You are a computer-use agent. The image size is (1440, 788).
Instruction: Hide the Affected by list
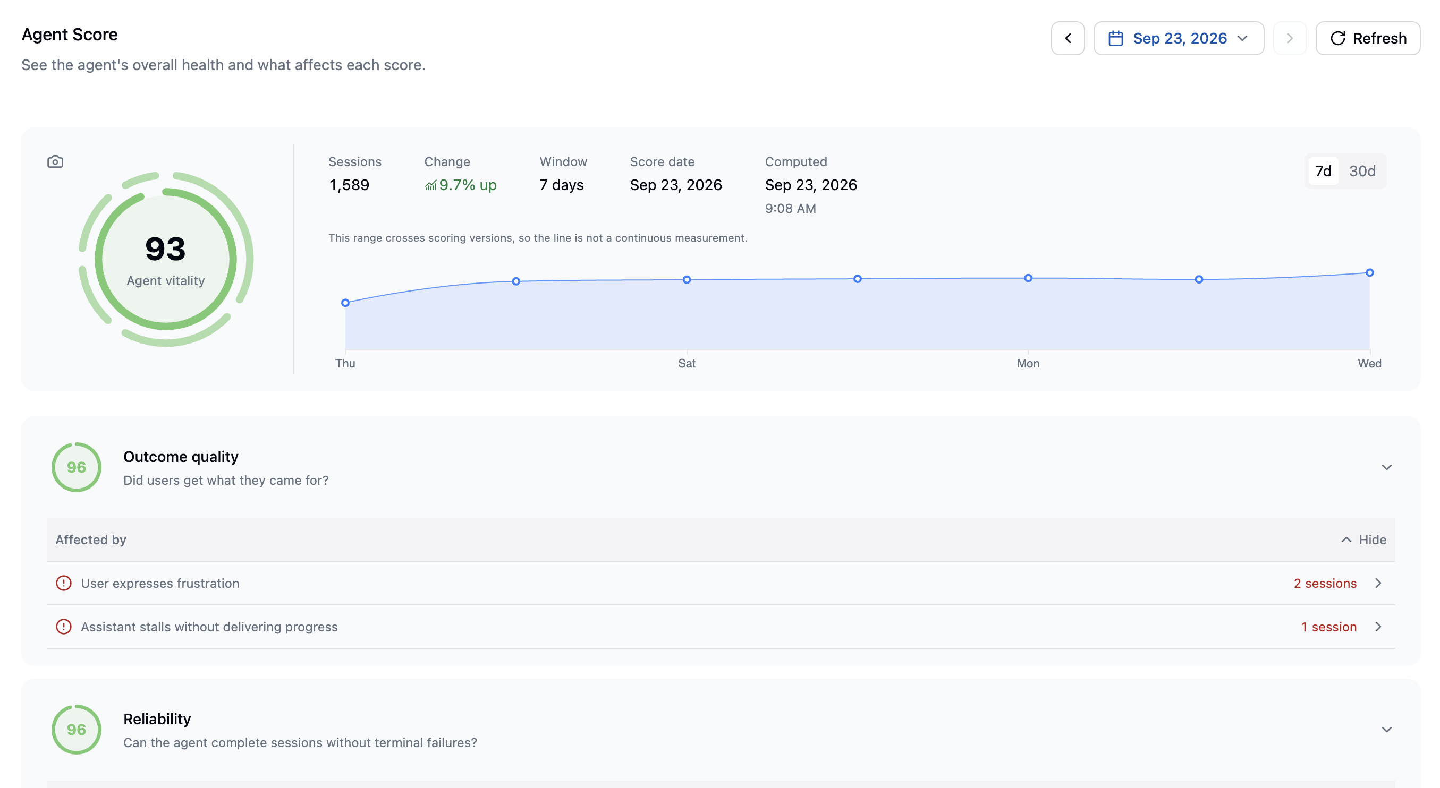[1363, 539]
